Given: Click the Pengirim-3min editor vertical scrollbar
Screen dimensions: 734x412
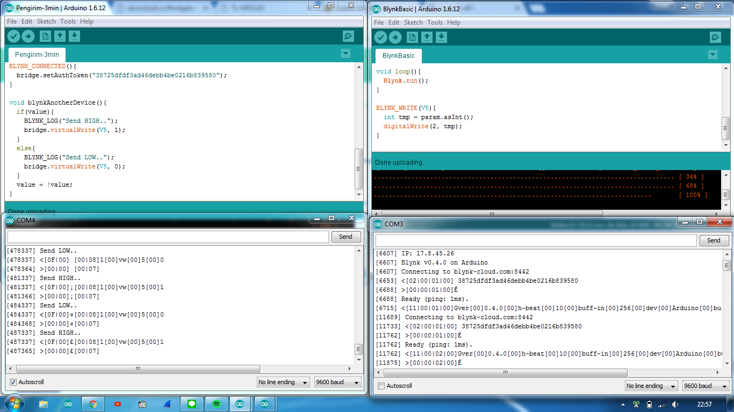Looking at the screenshot, I should (359, 168).
